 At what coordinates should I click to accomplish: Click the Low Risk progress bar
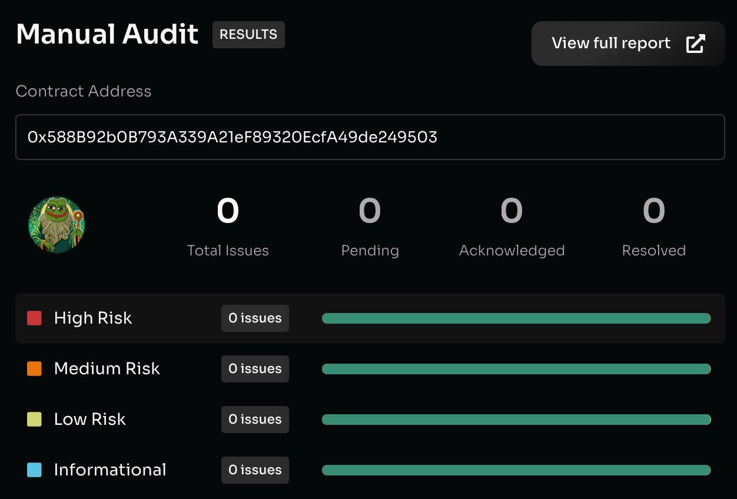point(516,420)
